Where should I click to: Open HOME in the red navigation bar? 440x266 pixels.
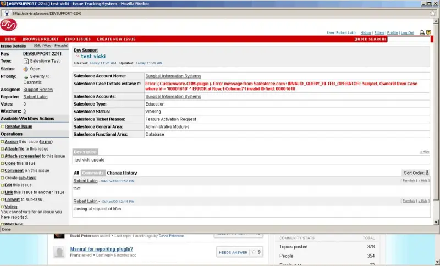(10, 39)
